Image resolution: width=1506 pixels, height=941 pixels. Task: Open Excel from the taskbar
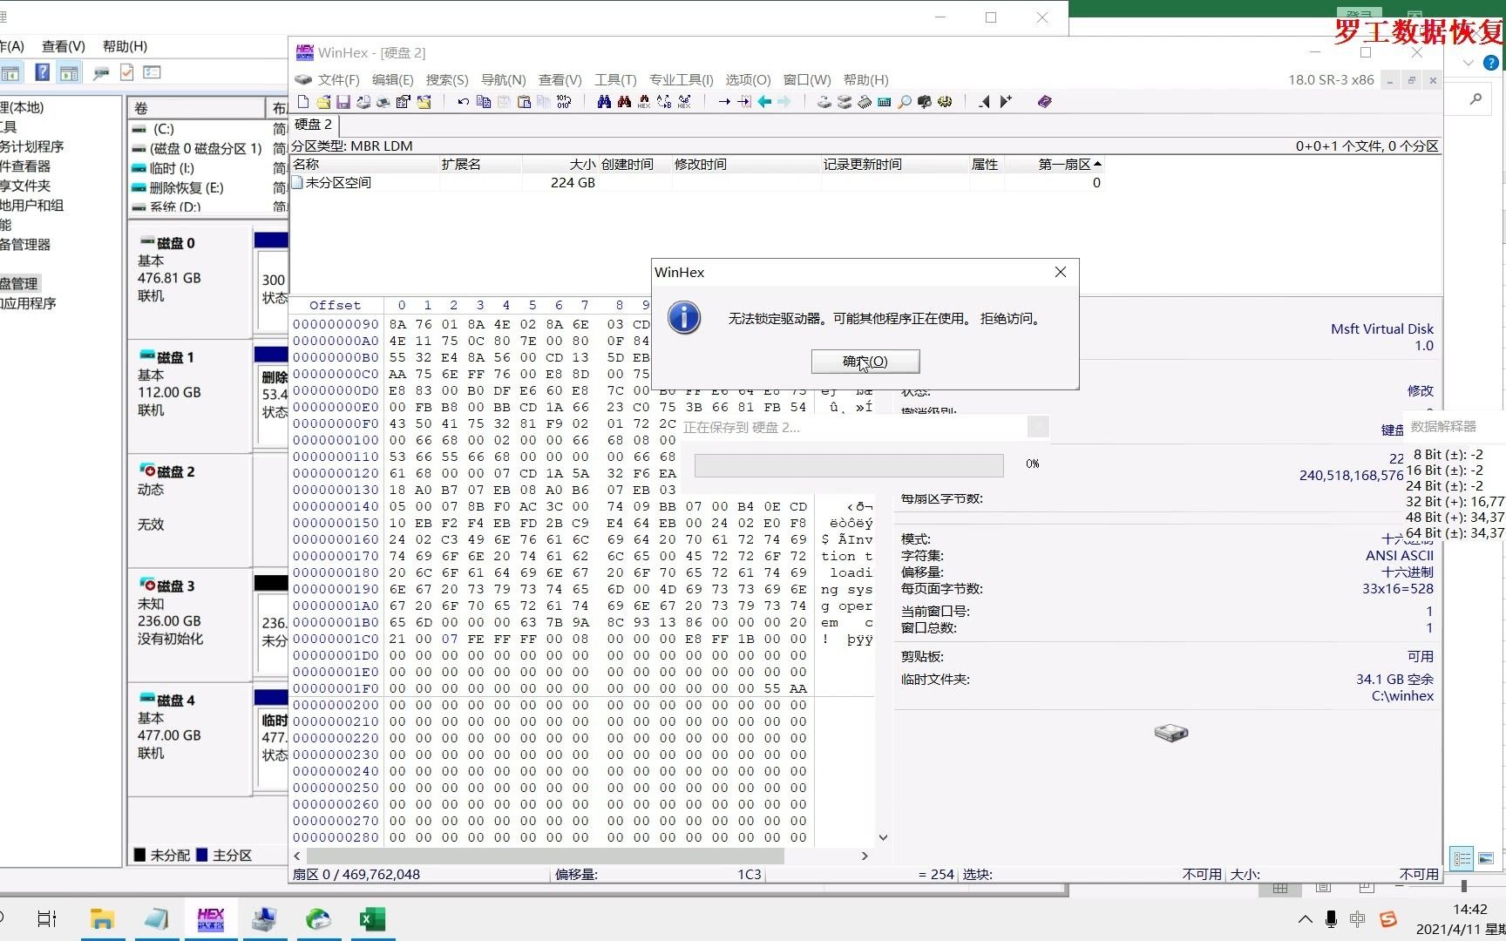[x=372, y=919]
